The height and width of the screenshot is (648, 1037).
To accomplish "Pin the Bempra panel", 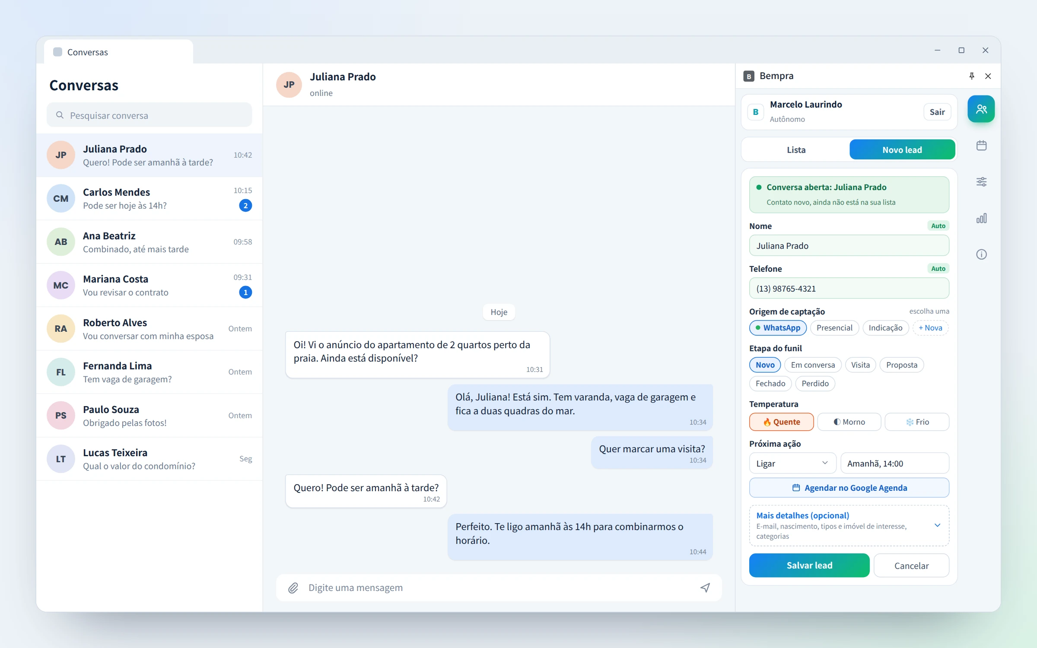I will pyautogui.click(x=972, y=76).
